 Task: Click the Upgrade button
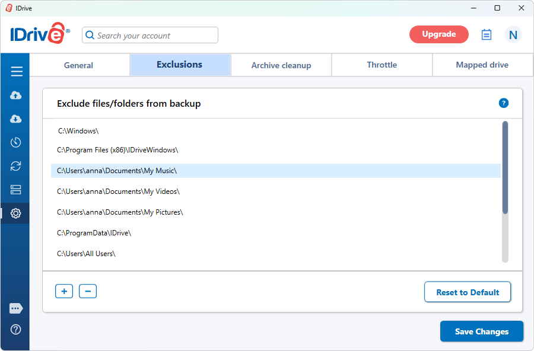click(x=438, y=34)
